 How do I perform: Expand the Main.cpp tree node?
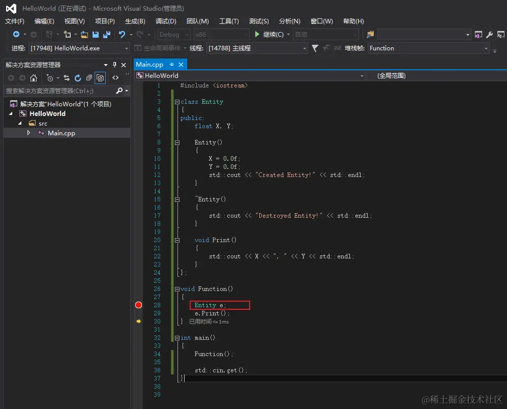(x=28, y=133)
